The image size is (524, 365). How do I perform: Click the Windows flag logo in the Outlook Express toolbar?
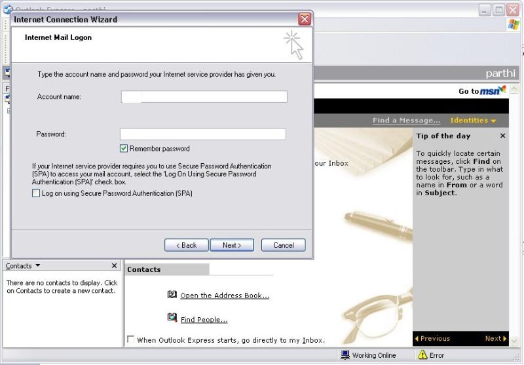coord(514,25)
